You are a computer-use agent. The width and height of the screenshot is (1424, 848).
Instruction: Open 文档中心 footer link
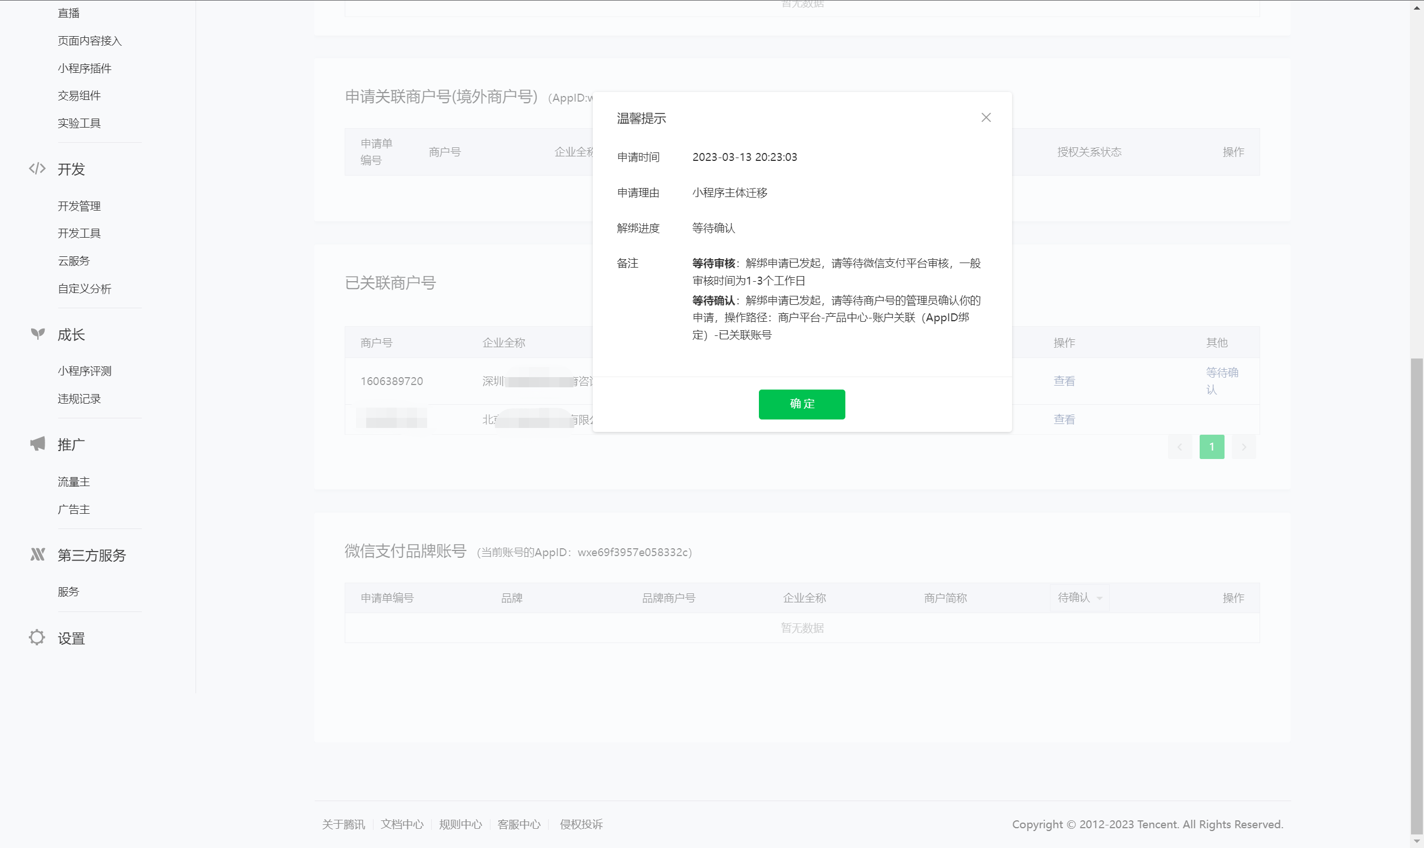point(402,824)
